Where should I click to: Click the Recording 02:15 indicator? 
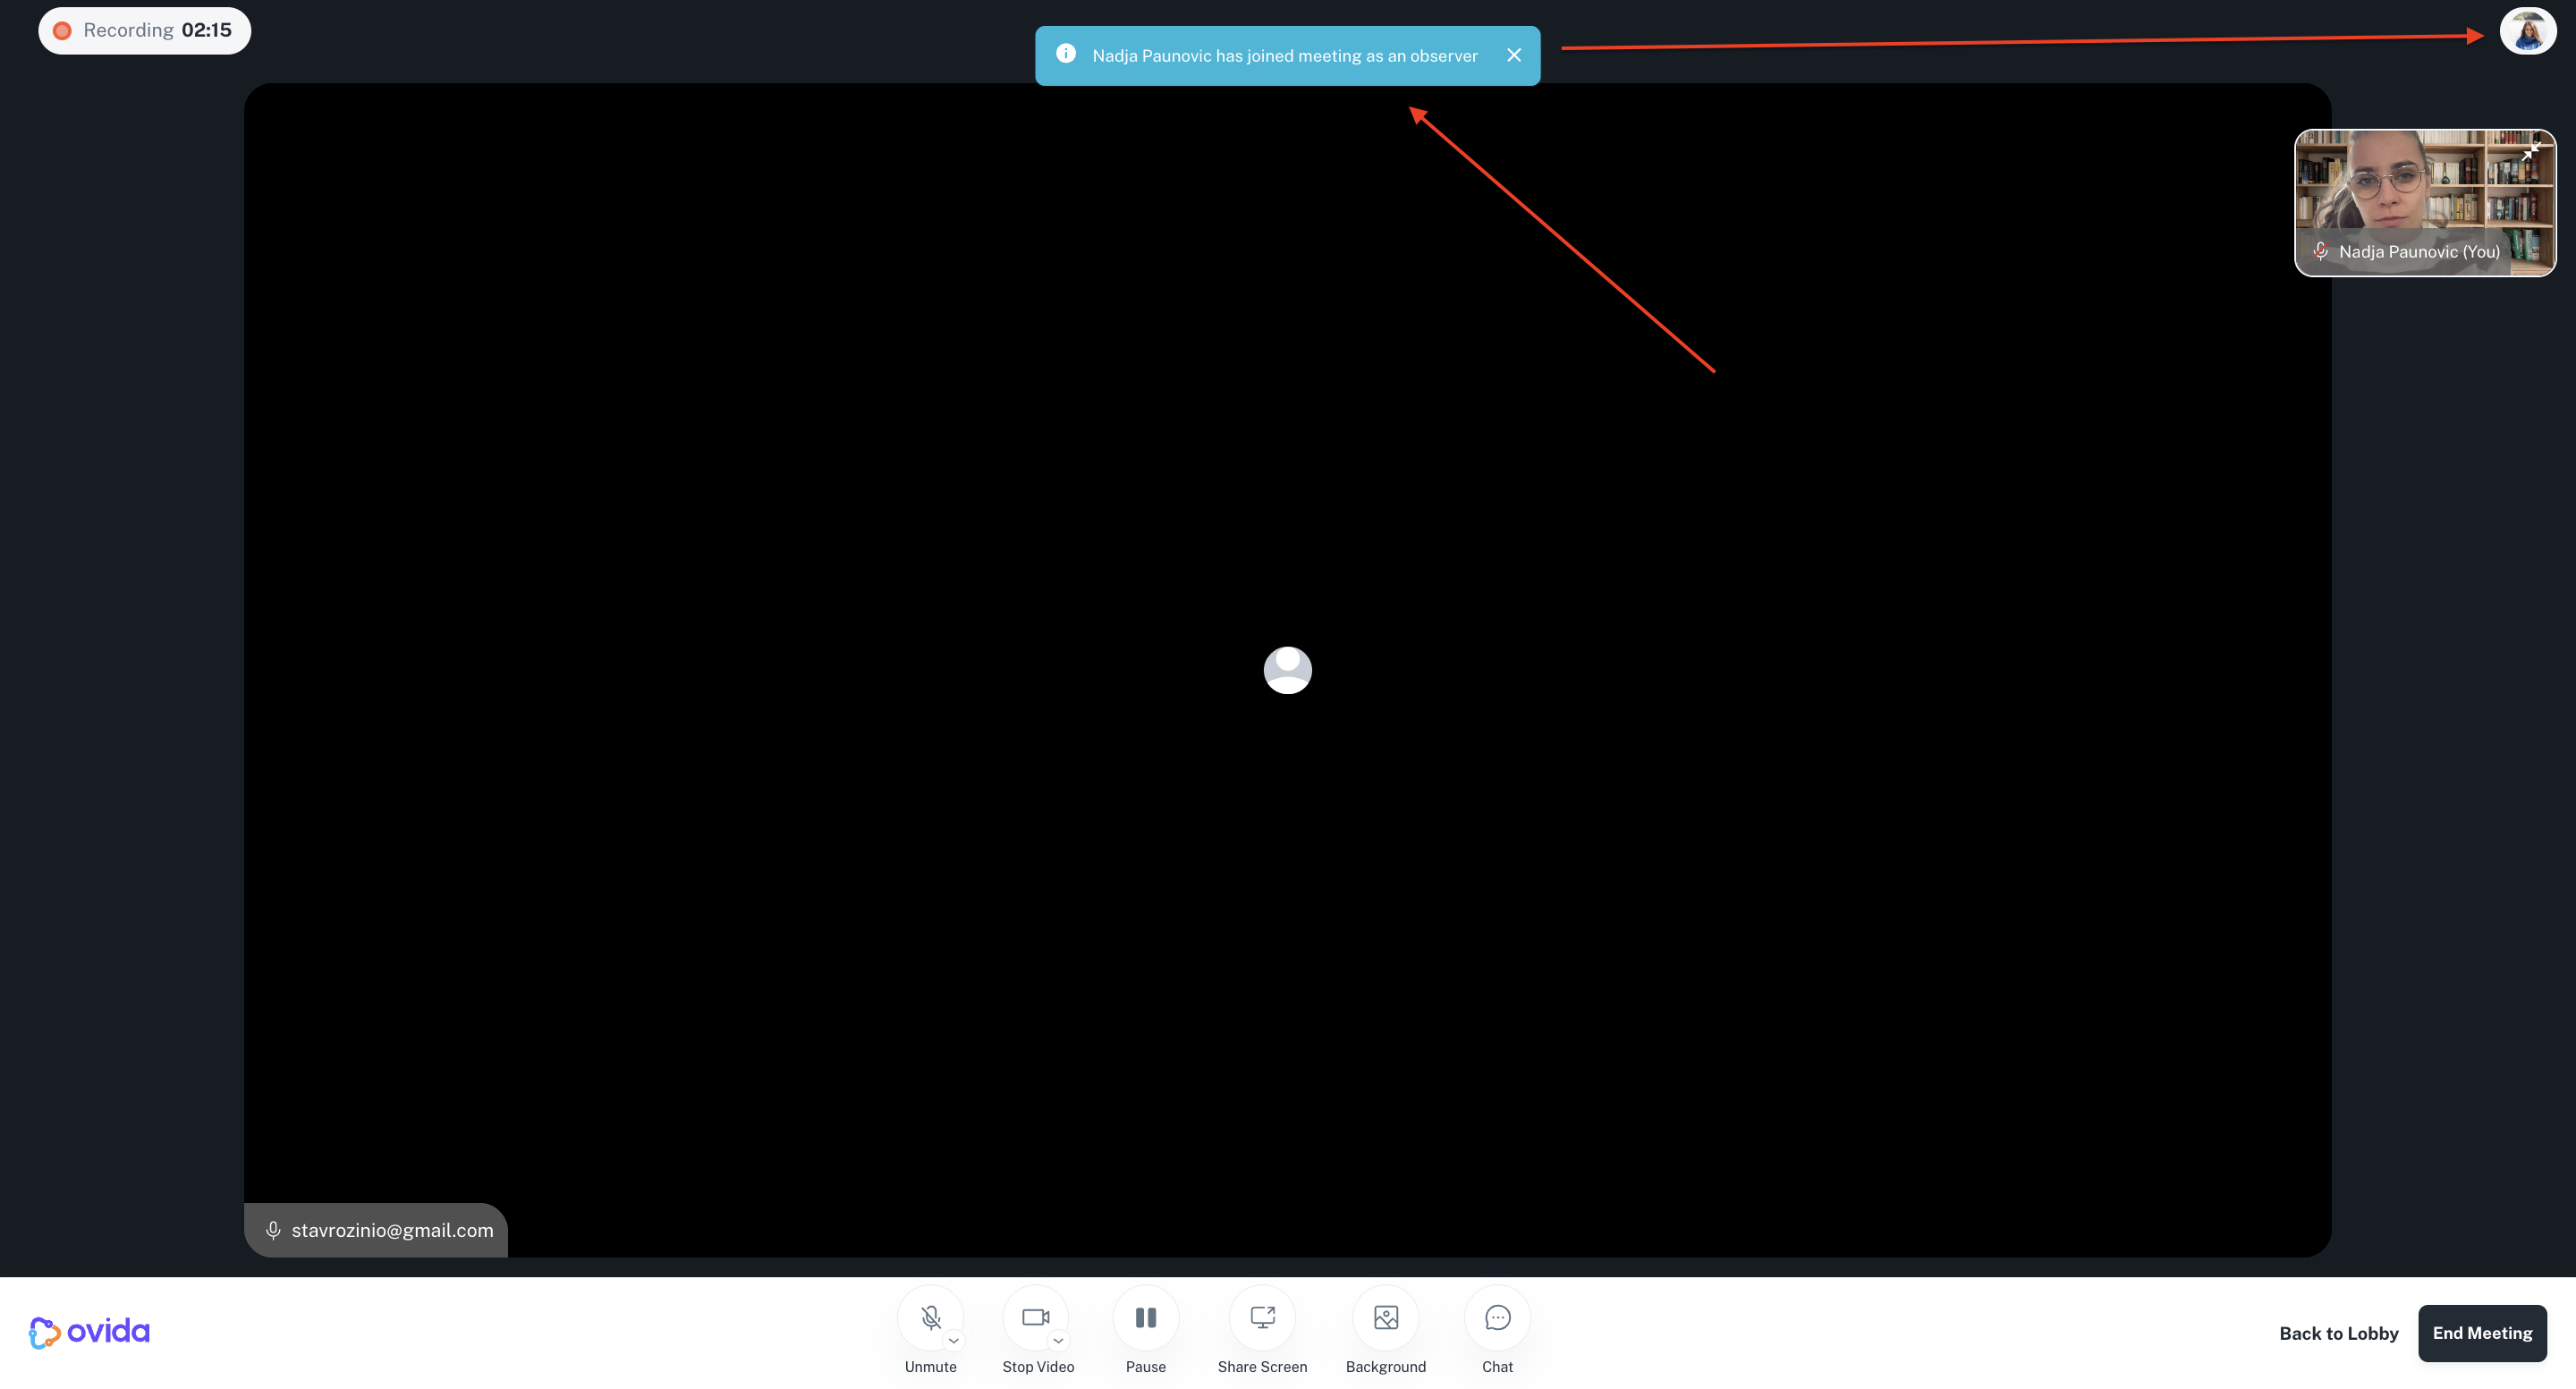[x=144, y=30]
